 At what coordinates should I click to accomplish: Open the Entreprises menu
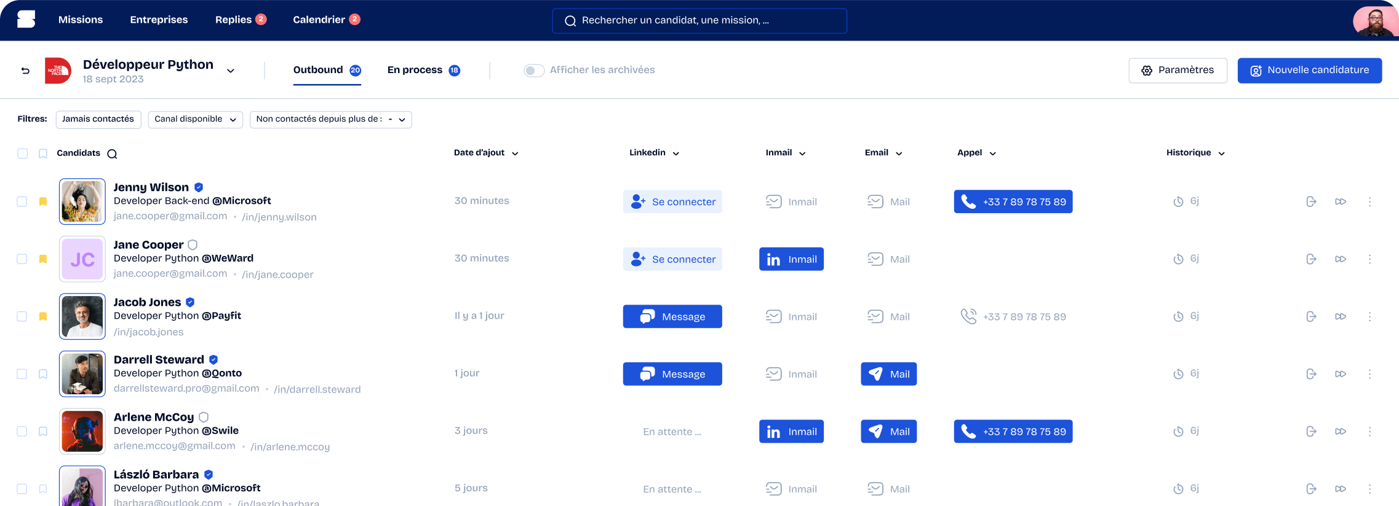click(x=159, y=20)
